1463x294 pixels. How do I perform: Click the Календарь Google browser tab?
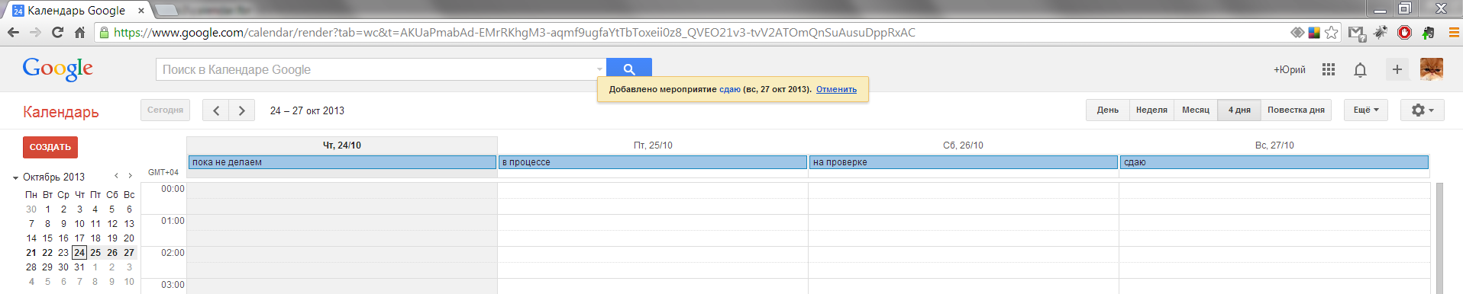76,11
